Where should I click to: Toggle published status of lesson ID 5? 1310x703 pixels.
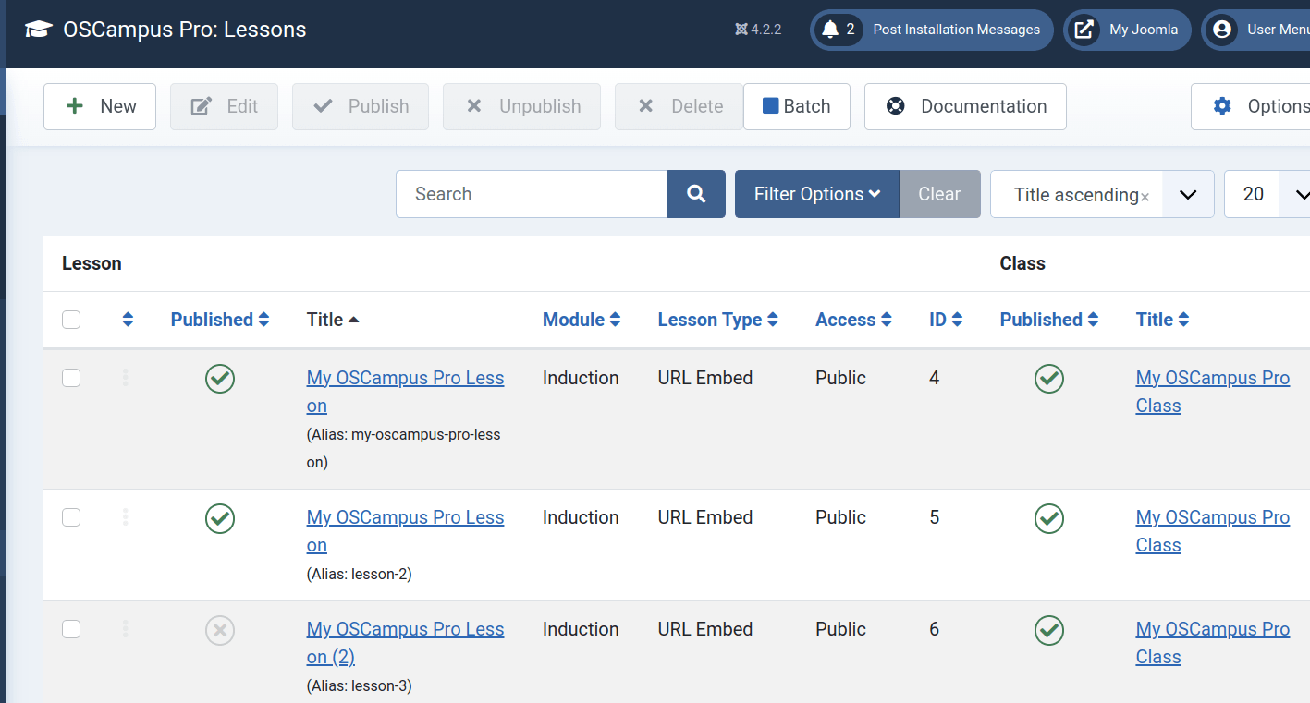[220, 518]
